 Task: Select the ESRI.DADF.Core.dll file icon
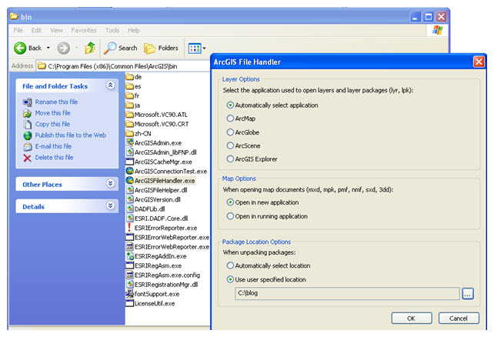click(130, 218)
